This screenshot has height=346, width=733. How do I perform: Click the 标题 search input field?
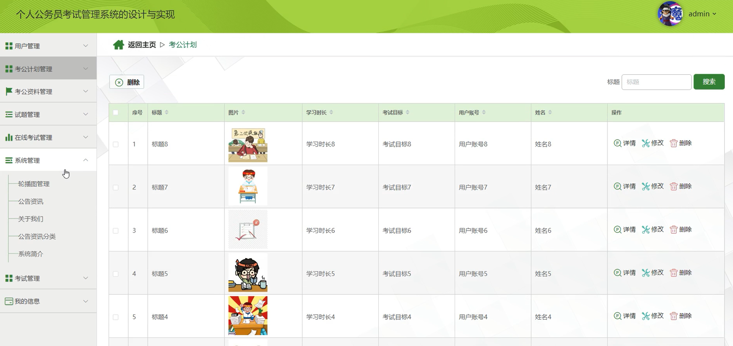(x=656, y=82)
